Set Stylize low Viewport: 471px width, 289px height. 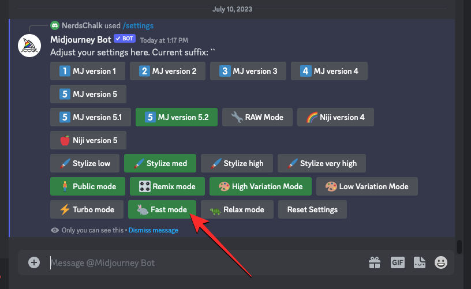[x=85, y=163]
